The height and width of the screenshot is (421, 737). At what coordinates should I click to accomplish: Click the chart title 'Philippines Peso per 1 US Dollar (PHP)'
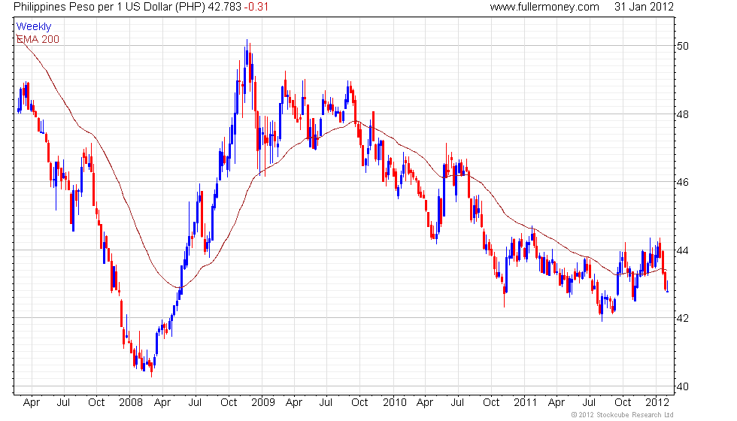[x=109, y=7]
